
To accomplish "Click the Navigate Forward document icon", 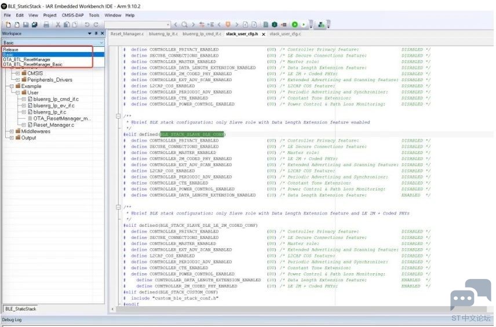I will tap(254, 25).
